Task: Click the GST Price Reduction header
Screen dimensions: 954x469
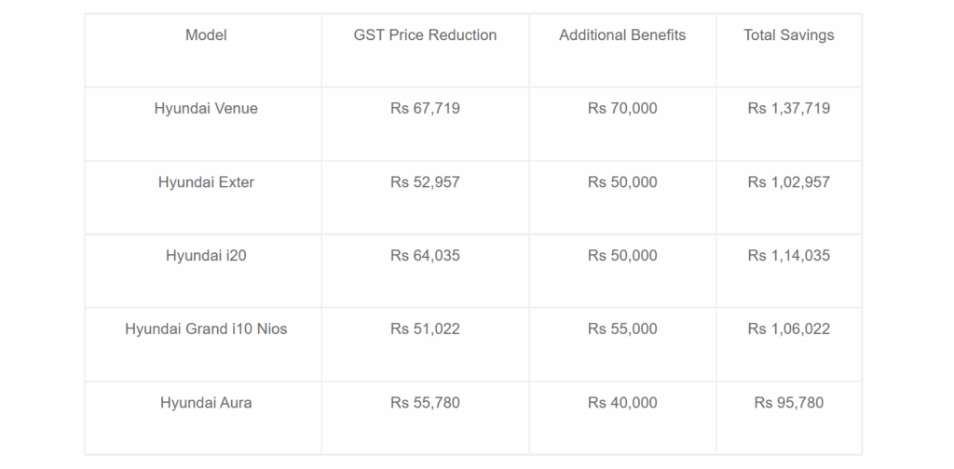Action: pyautogui.click(x=425, y=35)
